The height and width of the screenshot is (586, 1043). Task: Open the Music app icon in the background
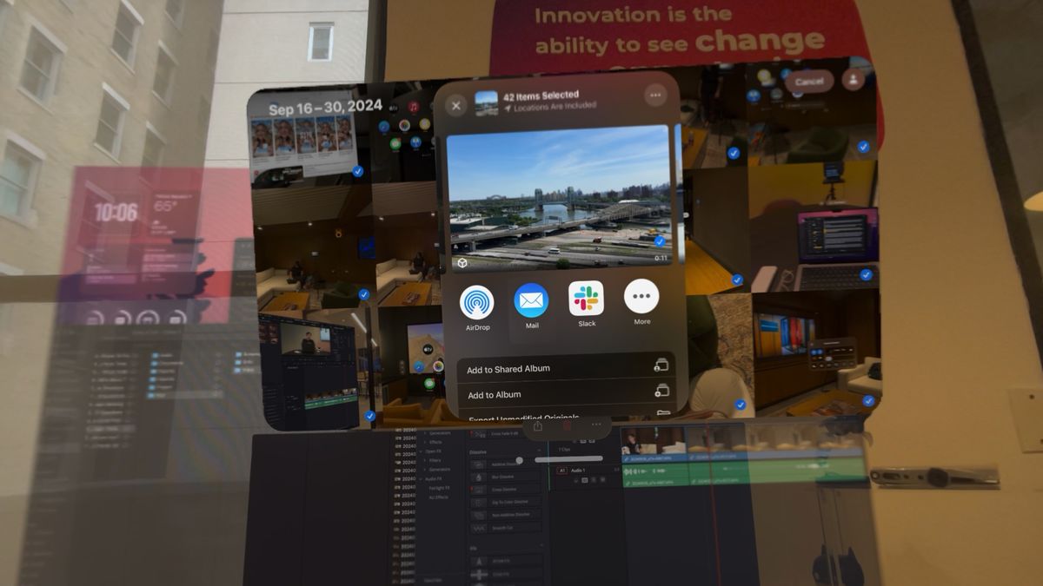click(415, 108)
